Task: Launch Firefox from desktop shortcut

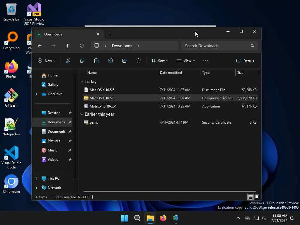Action: tap(11, 69)
